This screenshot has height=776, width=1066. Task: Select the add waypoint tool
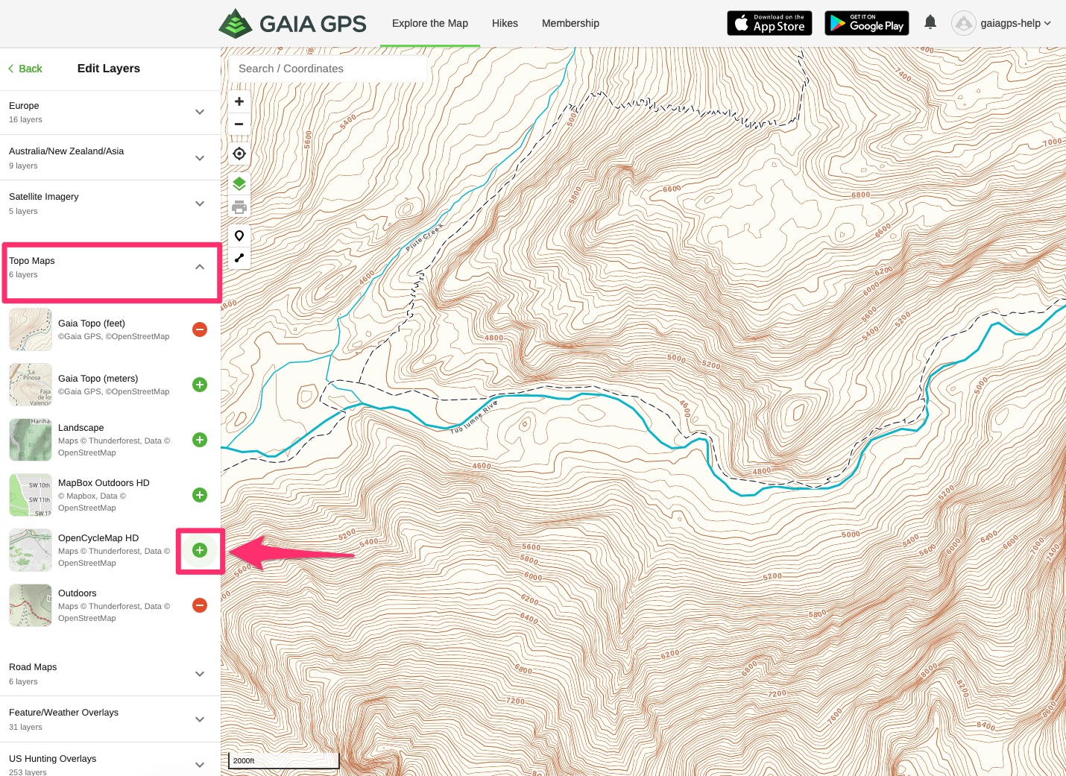point(239,236)
